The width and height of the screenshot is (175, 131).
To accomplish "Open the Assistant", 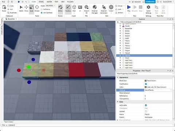I will click(136, 2).
